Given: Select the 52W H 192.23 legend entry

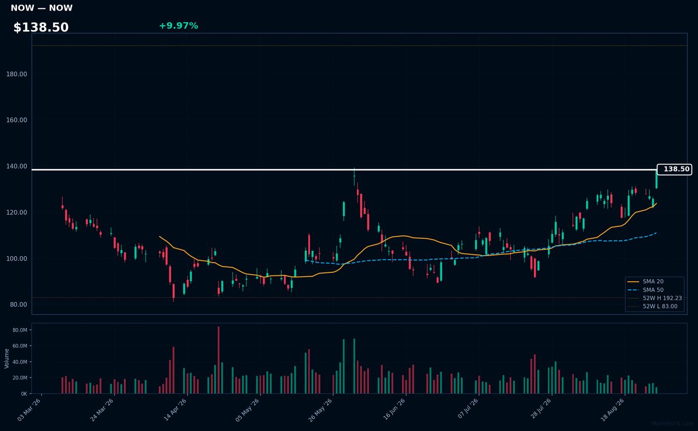Looking at the screenshot, I should tap(653, 298).
